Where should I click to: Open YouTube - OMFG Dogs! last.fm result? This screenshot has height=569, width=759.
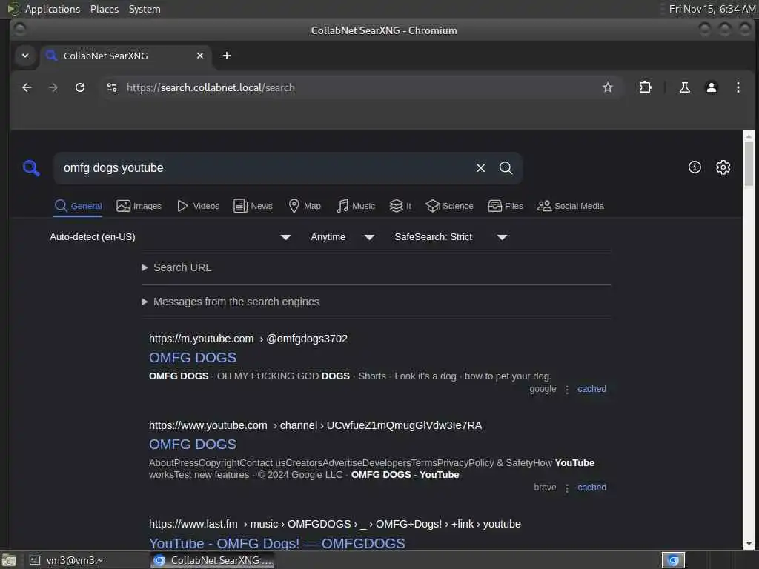(x=277, y=543)
